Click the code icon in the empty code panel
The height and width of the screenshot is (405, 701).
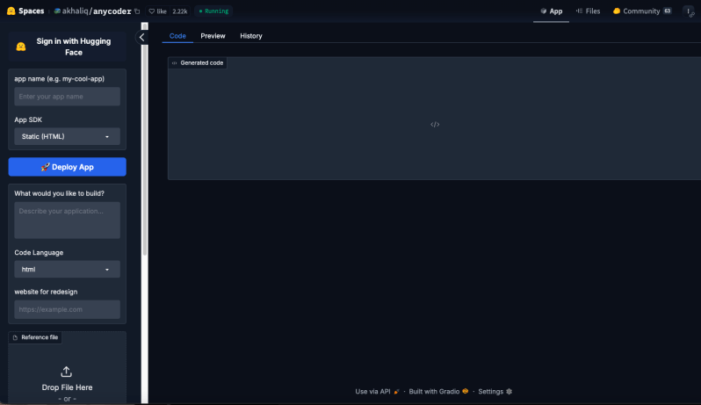[x=434, y=125]
